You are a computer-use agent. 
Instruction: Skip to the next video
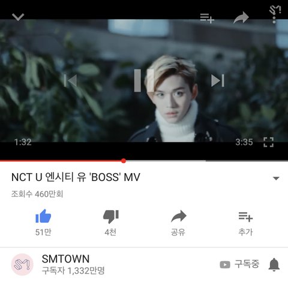218,81
